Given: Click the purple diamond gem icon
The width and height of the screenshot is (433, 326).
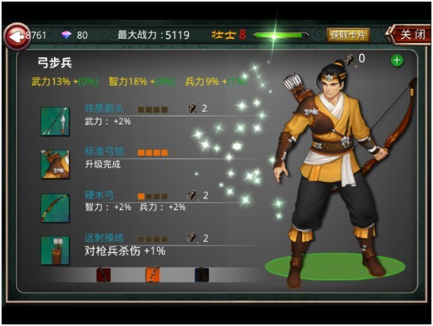Looking at the screenshot, I should pyautogui.click(x=66, y=35).
